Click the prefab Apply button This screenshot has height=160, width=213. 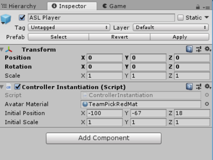[180, 37]
